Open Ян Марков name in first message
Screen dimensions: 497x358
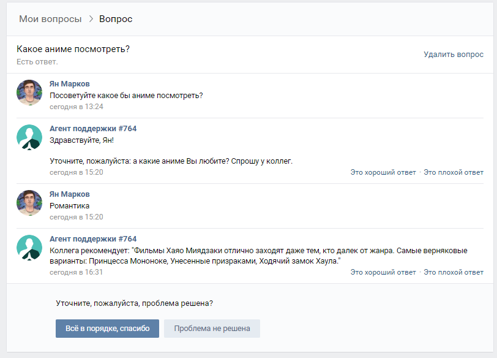pos(69,84)
